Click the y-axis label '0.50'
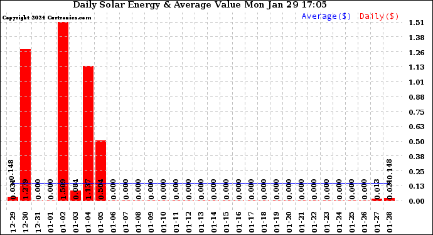This screenshot has height=235, width=433. point(417,142)
